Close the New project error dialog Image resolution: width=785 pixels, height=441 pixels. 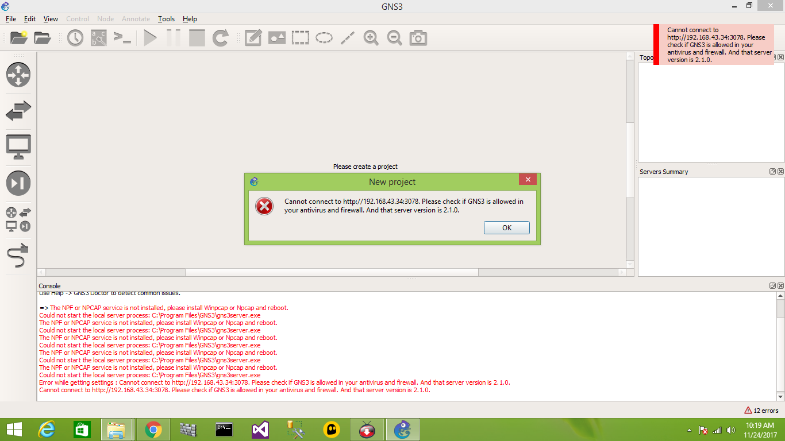[x=528, y=180]
